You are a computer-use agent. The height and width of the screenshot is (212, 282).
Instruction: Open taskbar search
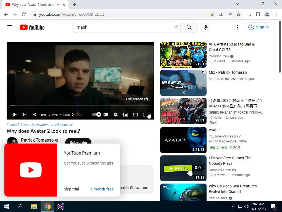[x=20, y=206]
